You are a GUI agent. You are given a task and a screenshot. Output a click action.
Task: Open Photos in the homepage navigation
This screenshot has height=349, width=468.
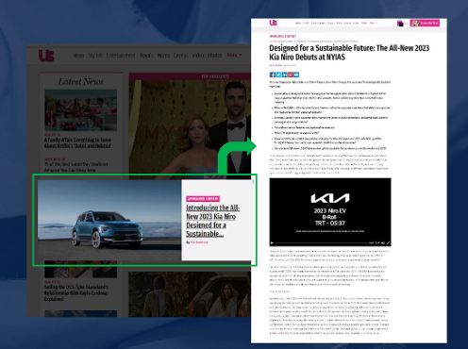[x=215, y=56]
